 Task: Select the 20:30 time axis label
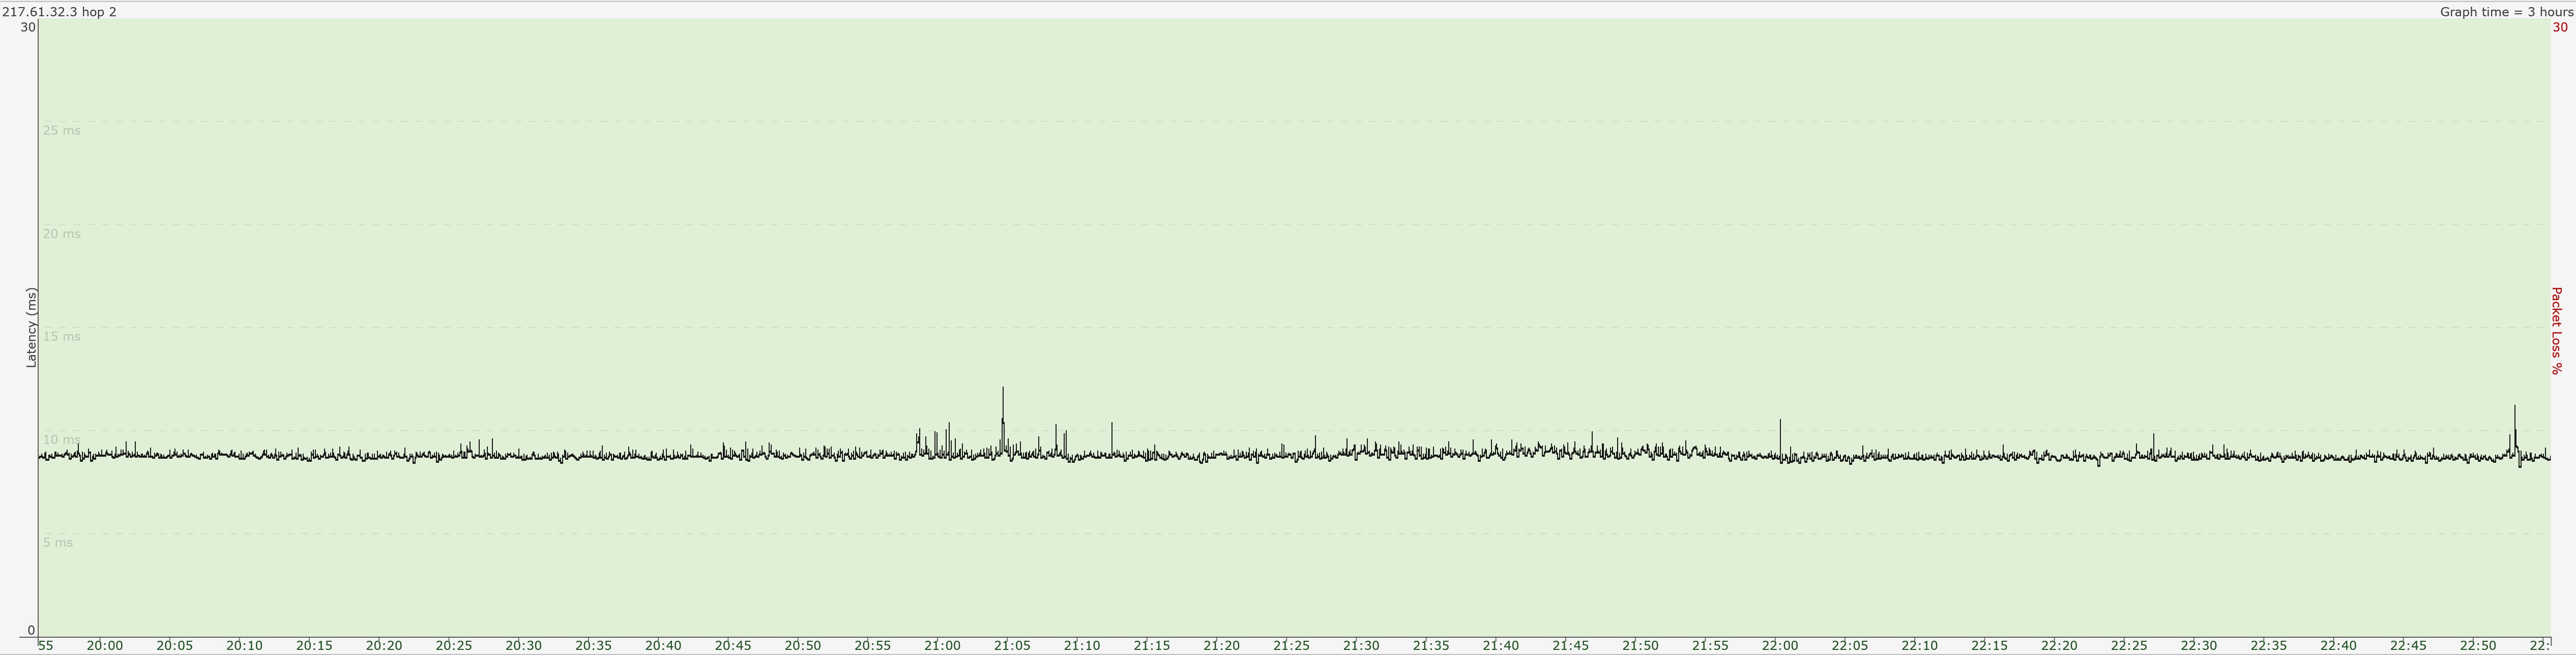[x=523, y=646]
